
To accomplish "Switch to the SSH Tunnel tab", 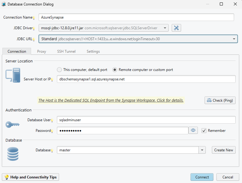I will tap(66, 51).
